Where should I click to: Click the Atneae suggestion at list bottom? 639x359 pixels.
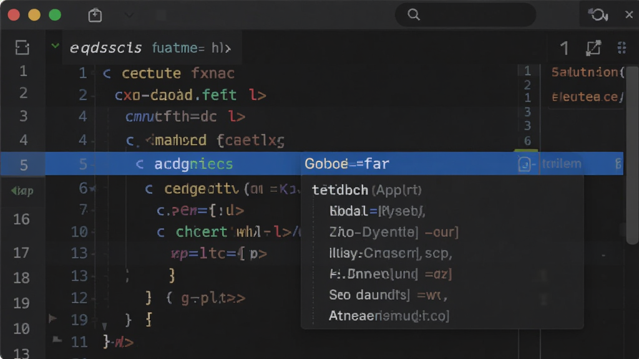click(389, 316)
